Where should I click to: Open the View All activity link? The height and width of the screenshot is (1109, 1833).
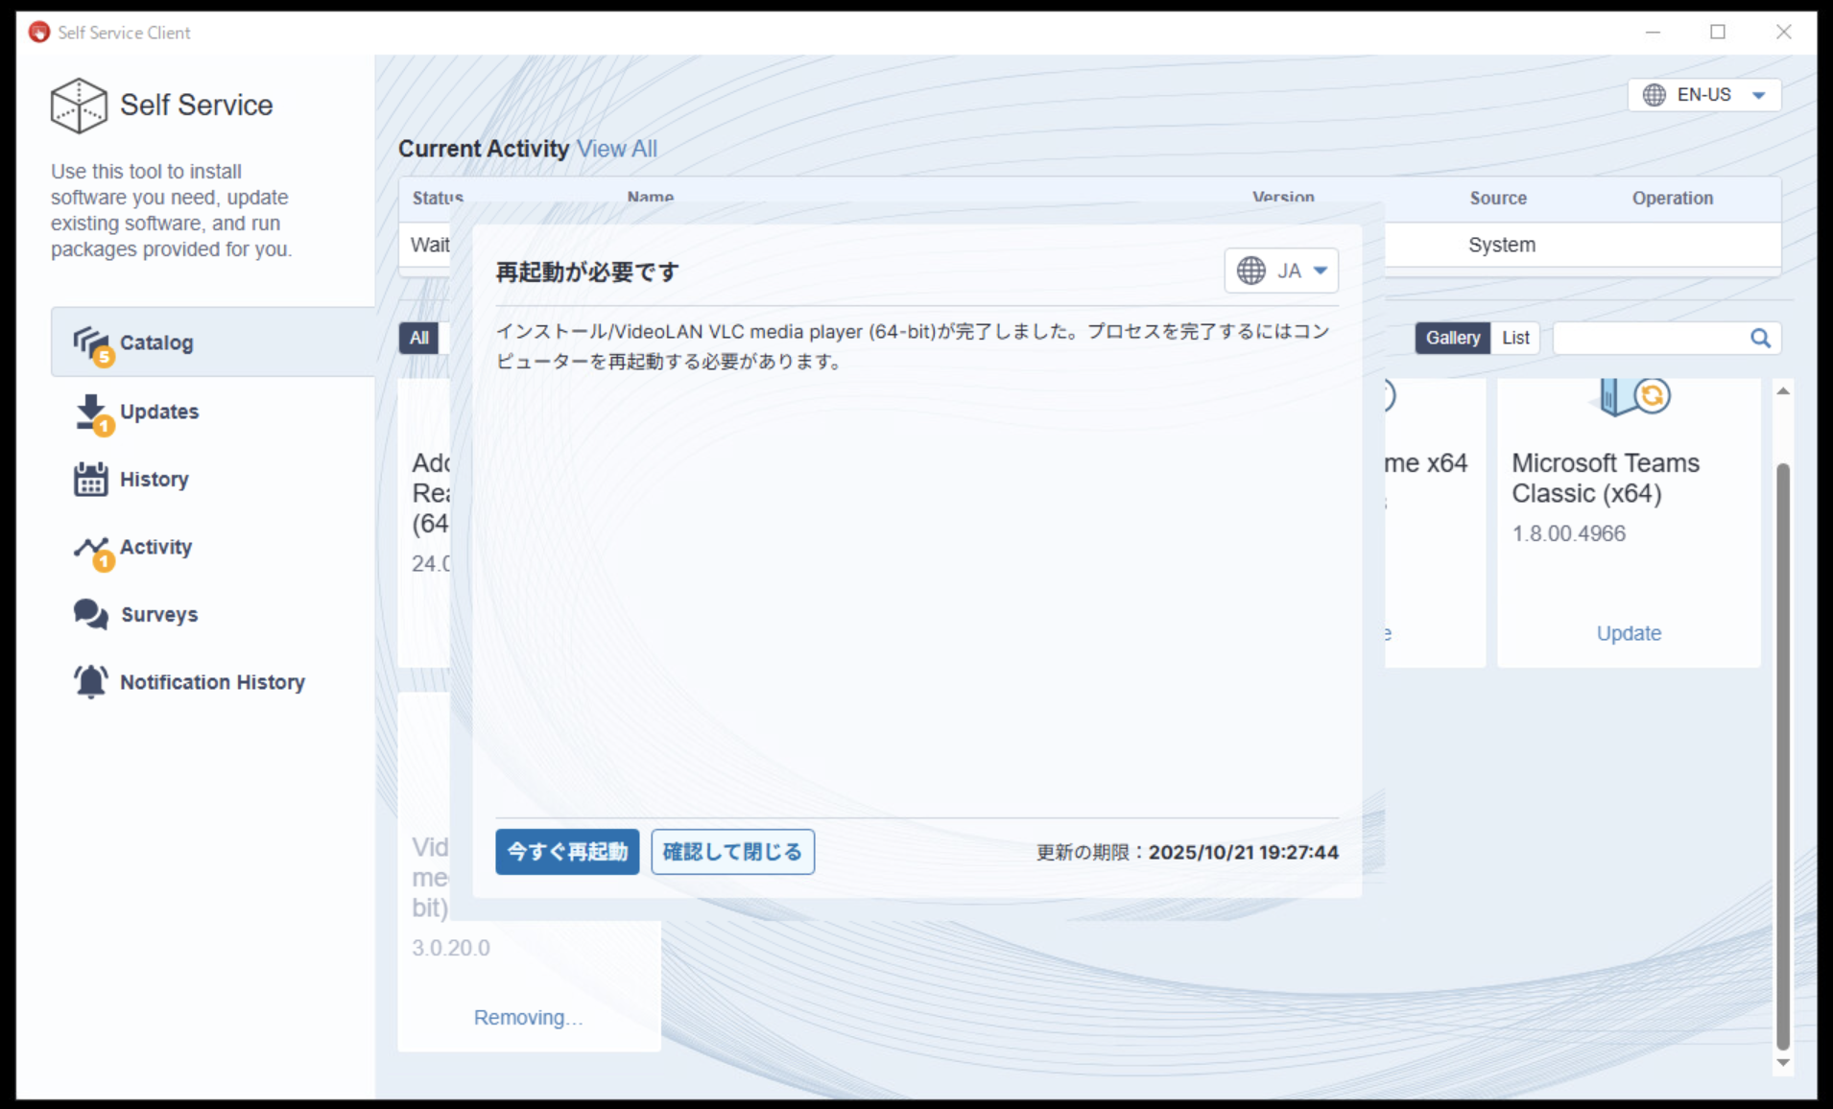(616, 149)
